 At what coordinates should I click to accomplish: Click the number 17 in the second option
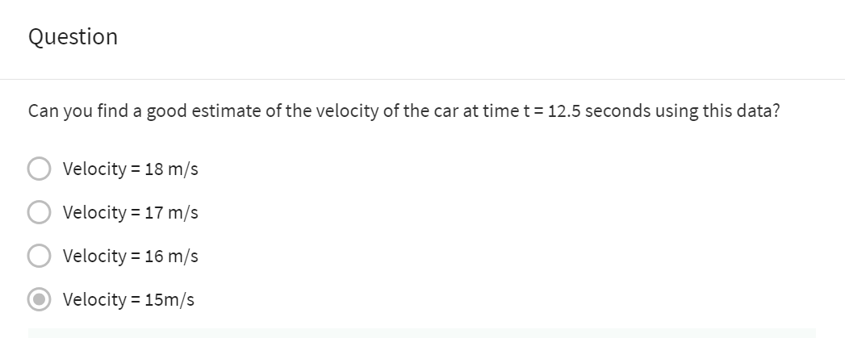coord(155,213)
